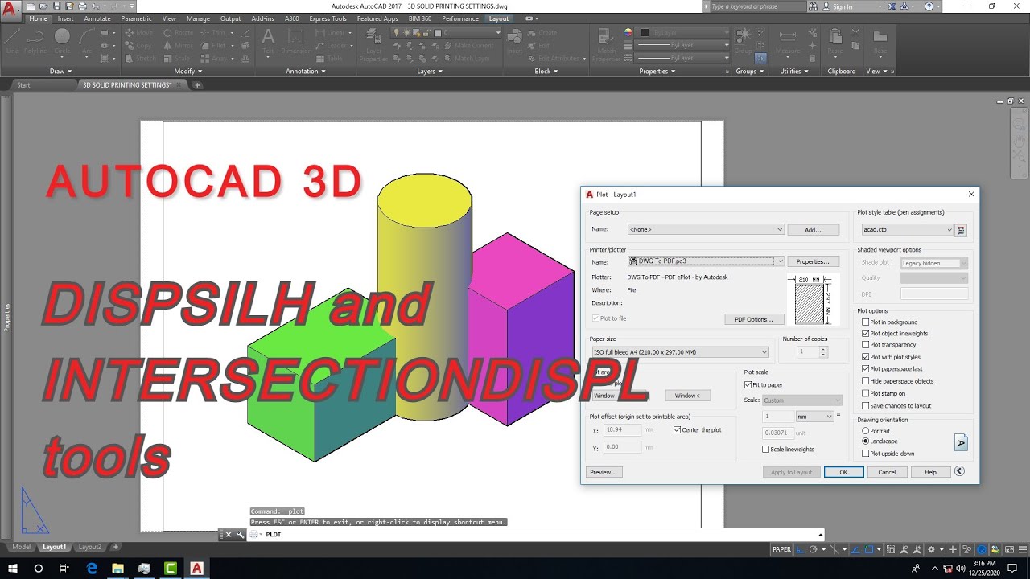Screen dimensions: 1030x579
Task: Switch to the Layout2 tab
Action: [x=90, y=547]
